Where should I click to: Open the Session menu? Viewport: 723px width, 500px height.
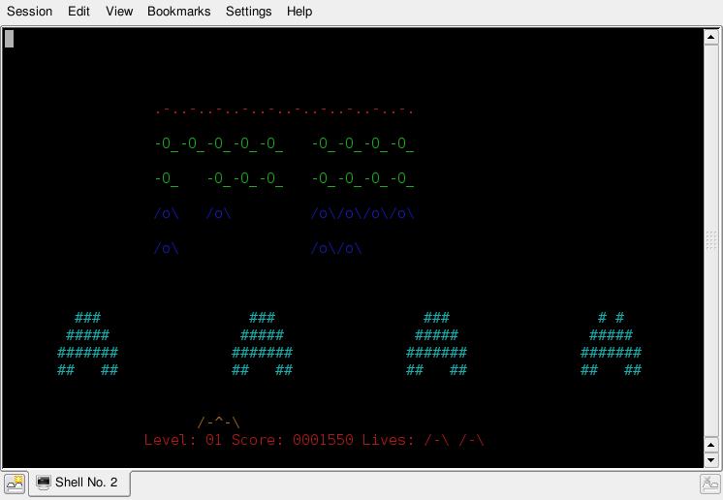click(x=29, y=12)
